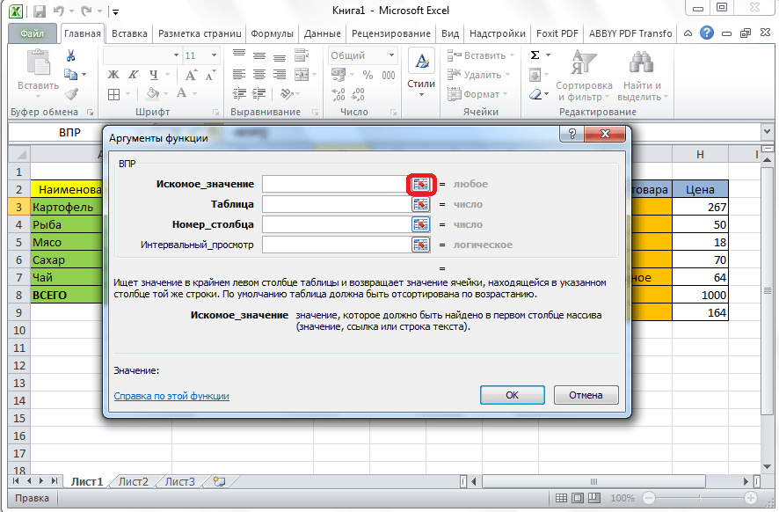Open the Справка по этой функции link

click(171, 396)
